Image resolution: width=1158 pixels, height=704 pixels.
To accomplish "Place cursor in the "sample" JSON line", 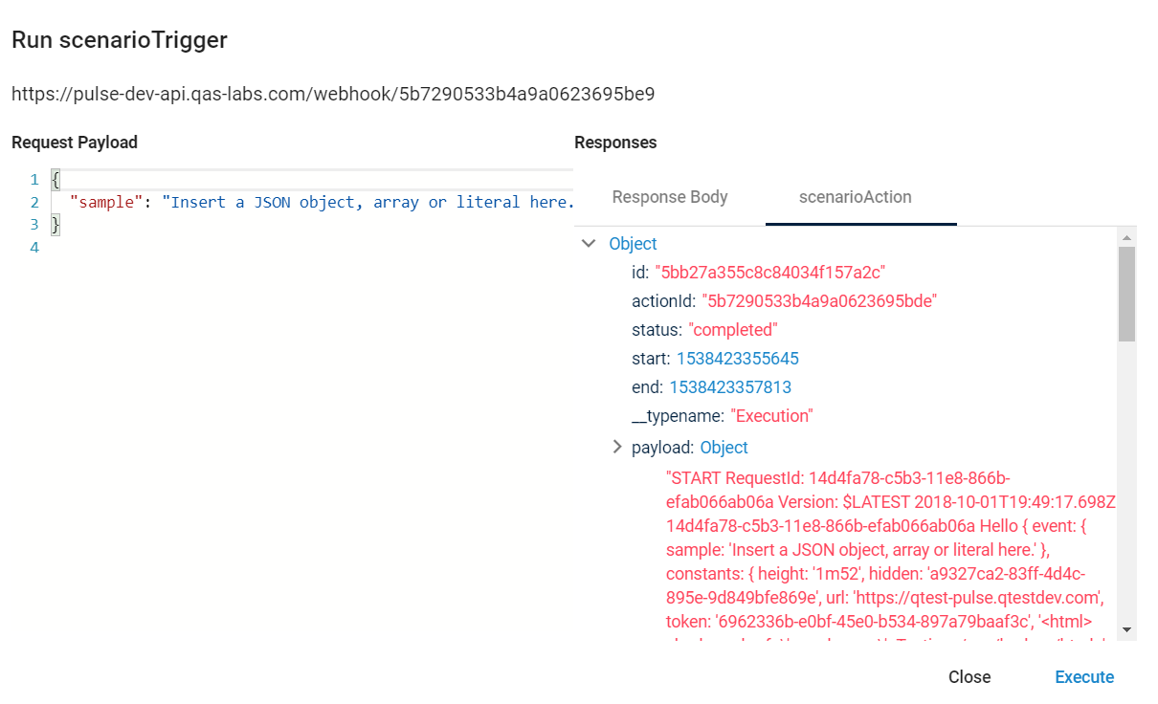I will click(x=316, y=203).
